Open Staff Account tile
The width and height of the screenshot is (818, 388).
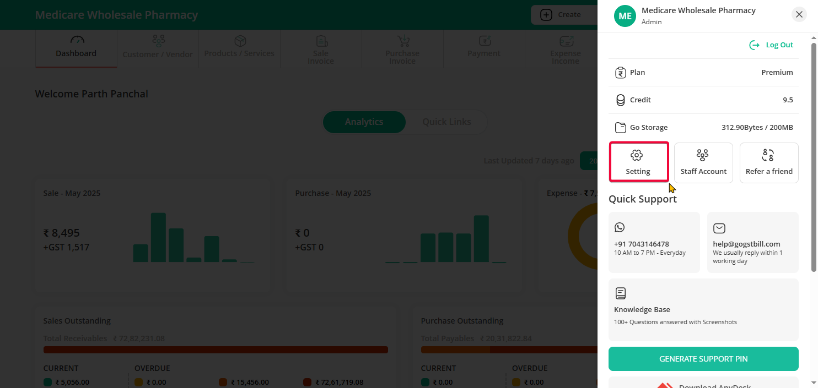[703, 162]
